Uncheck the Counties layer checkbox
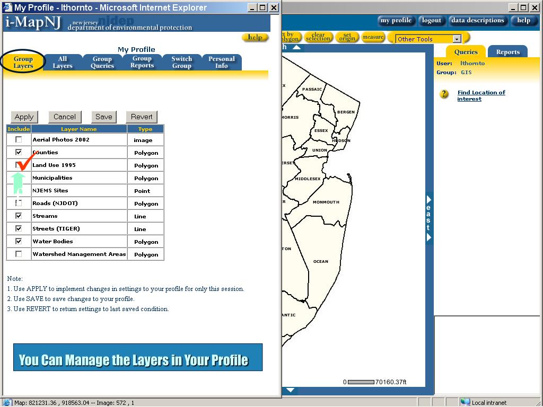 pyautogui.click(x=19, y=152)
